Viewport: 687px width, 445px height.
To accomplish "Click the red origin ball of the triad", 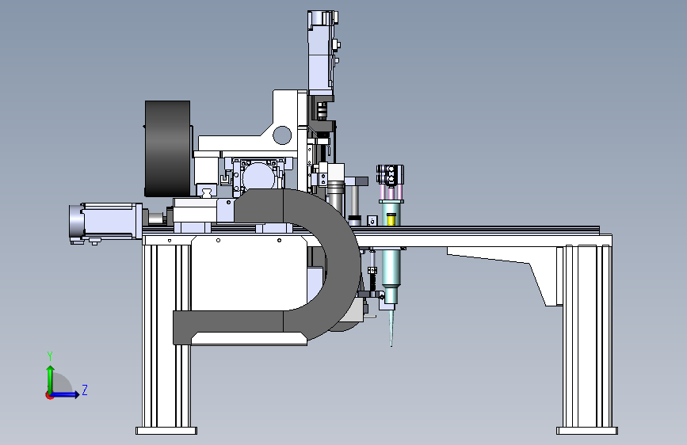I will pyautogui.click(x=49, y=395).
